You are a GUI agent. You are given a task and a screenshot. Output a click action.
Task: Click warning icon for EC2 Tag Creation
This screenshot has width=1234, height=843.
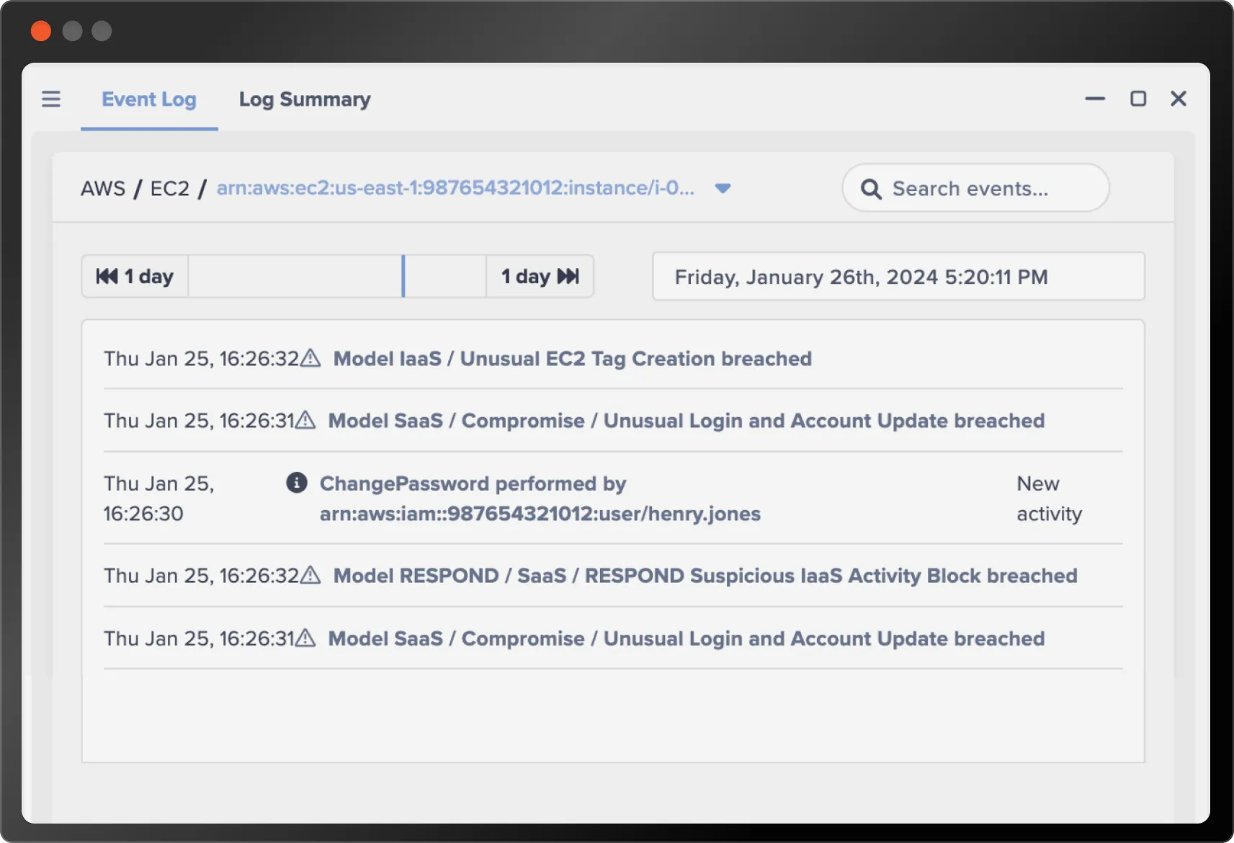(x=310, y=358)
